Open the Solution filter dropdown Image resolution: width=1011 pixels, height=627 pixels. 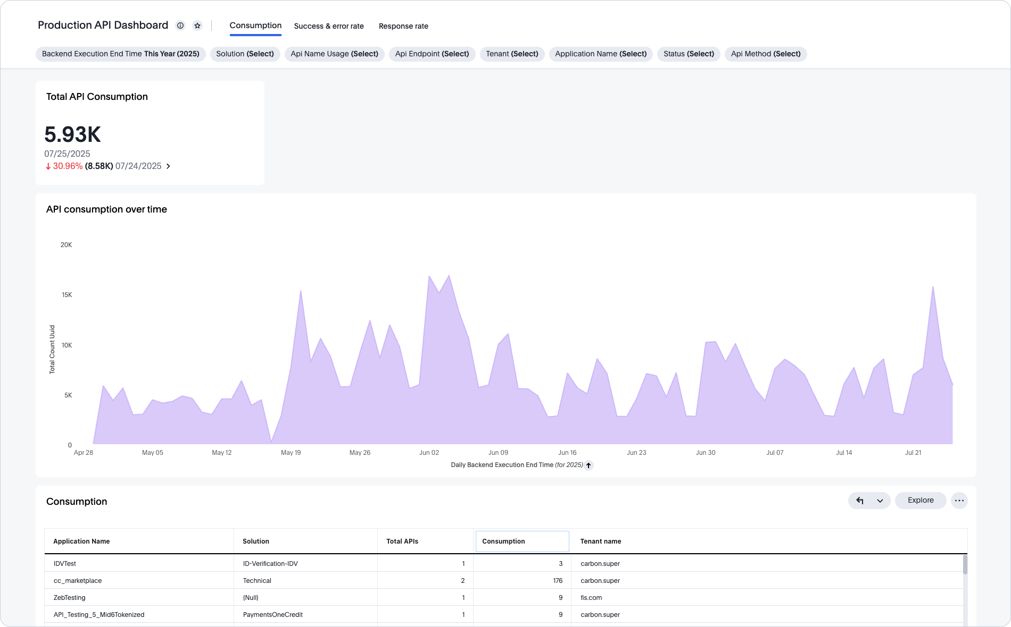(x=245, y=54)
